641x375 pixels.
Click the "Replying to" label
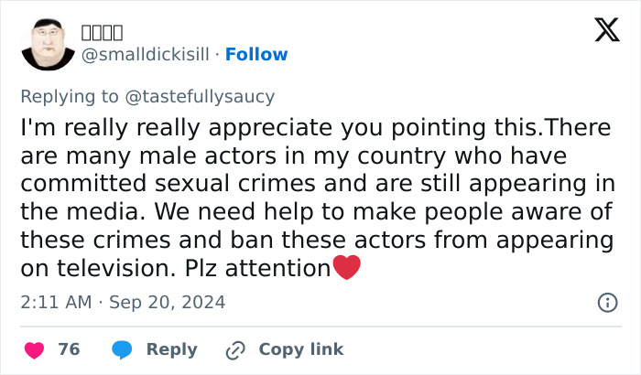70,96
